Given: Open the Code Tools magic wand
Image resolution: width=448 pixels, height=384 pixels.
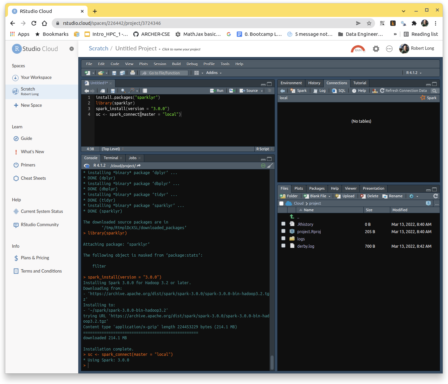Looking at the screenshot, I should (132, 91).
